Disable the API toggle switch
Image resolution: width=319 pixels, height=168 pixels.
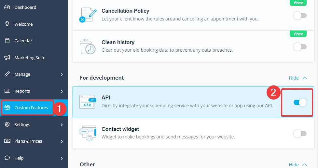tap(300, 102)
